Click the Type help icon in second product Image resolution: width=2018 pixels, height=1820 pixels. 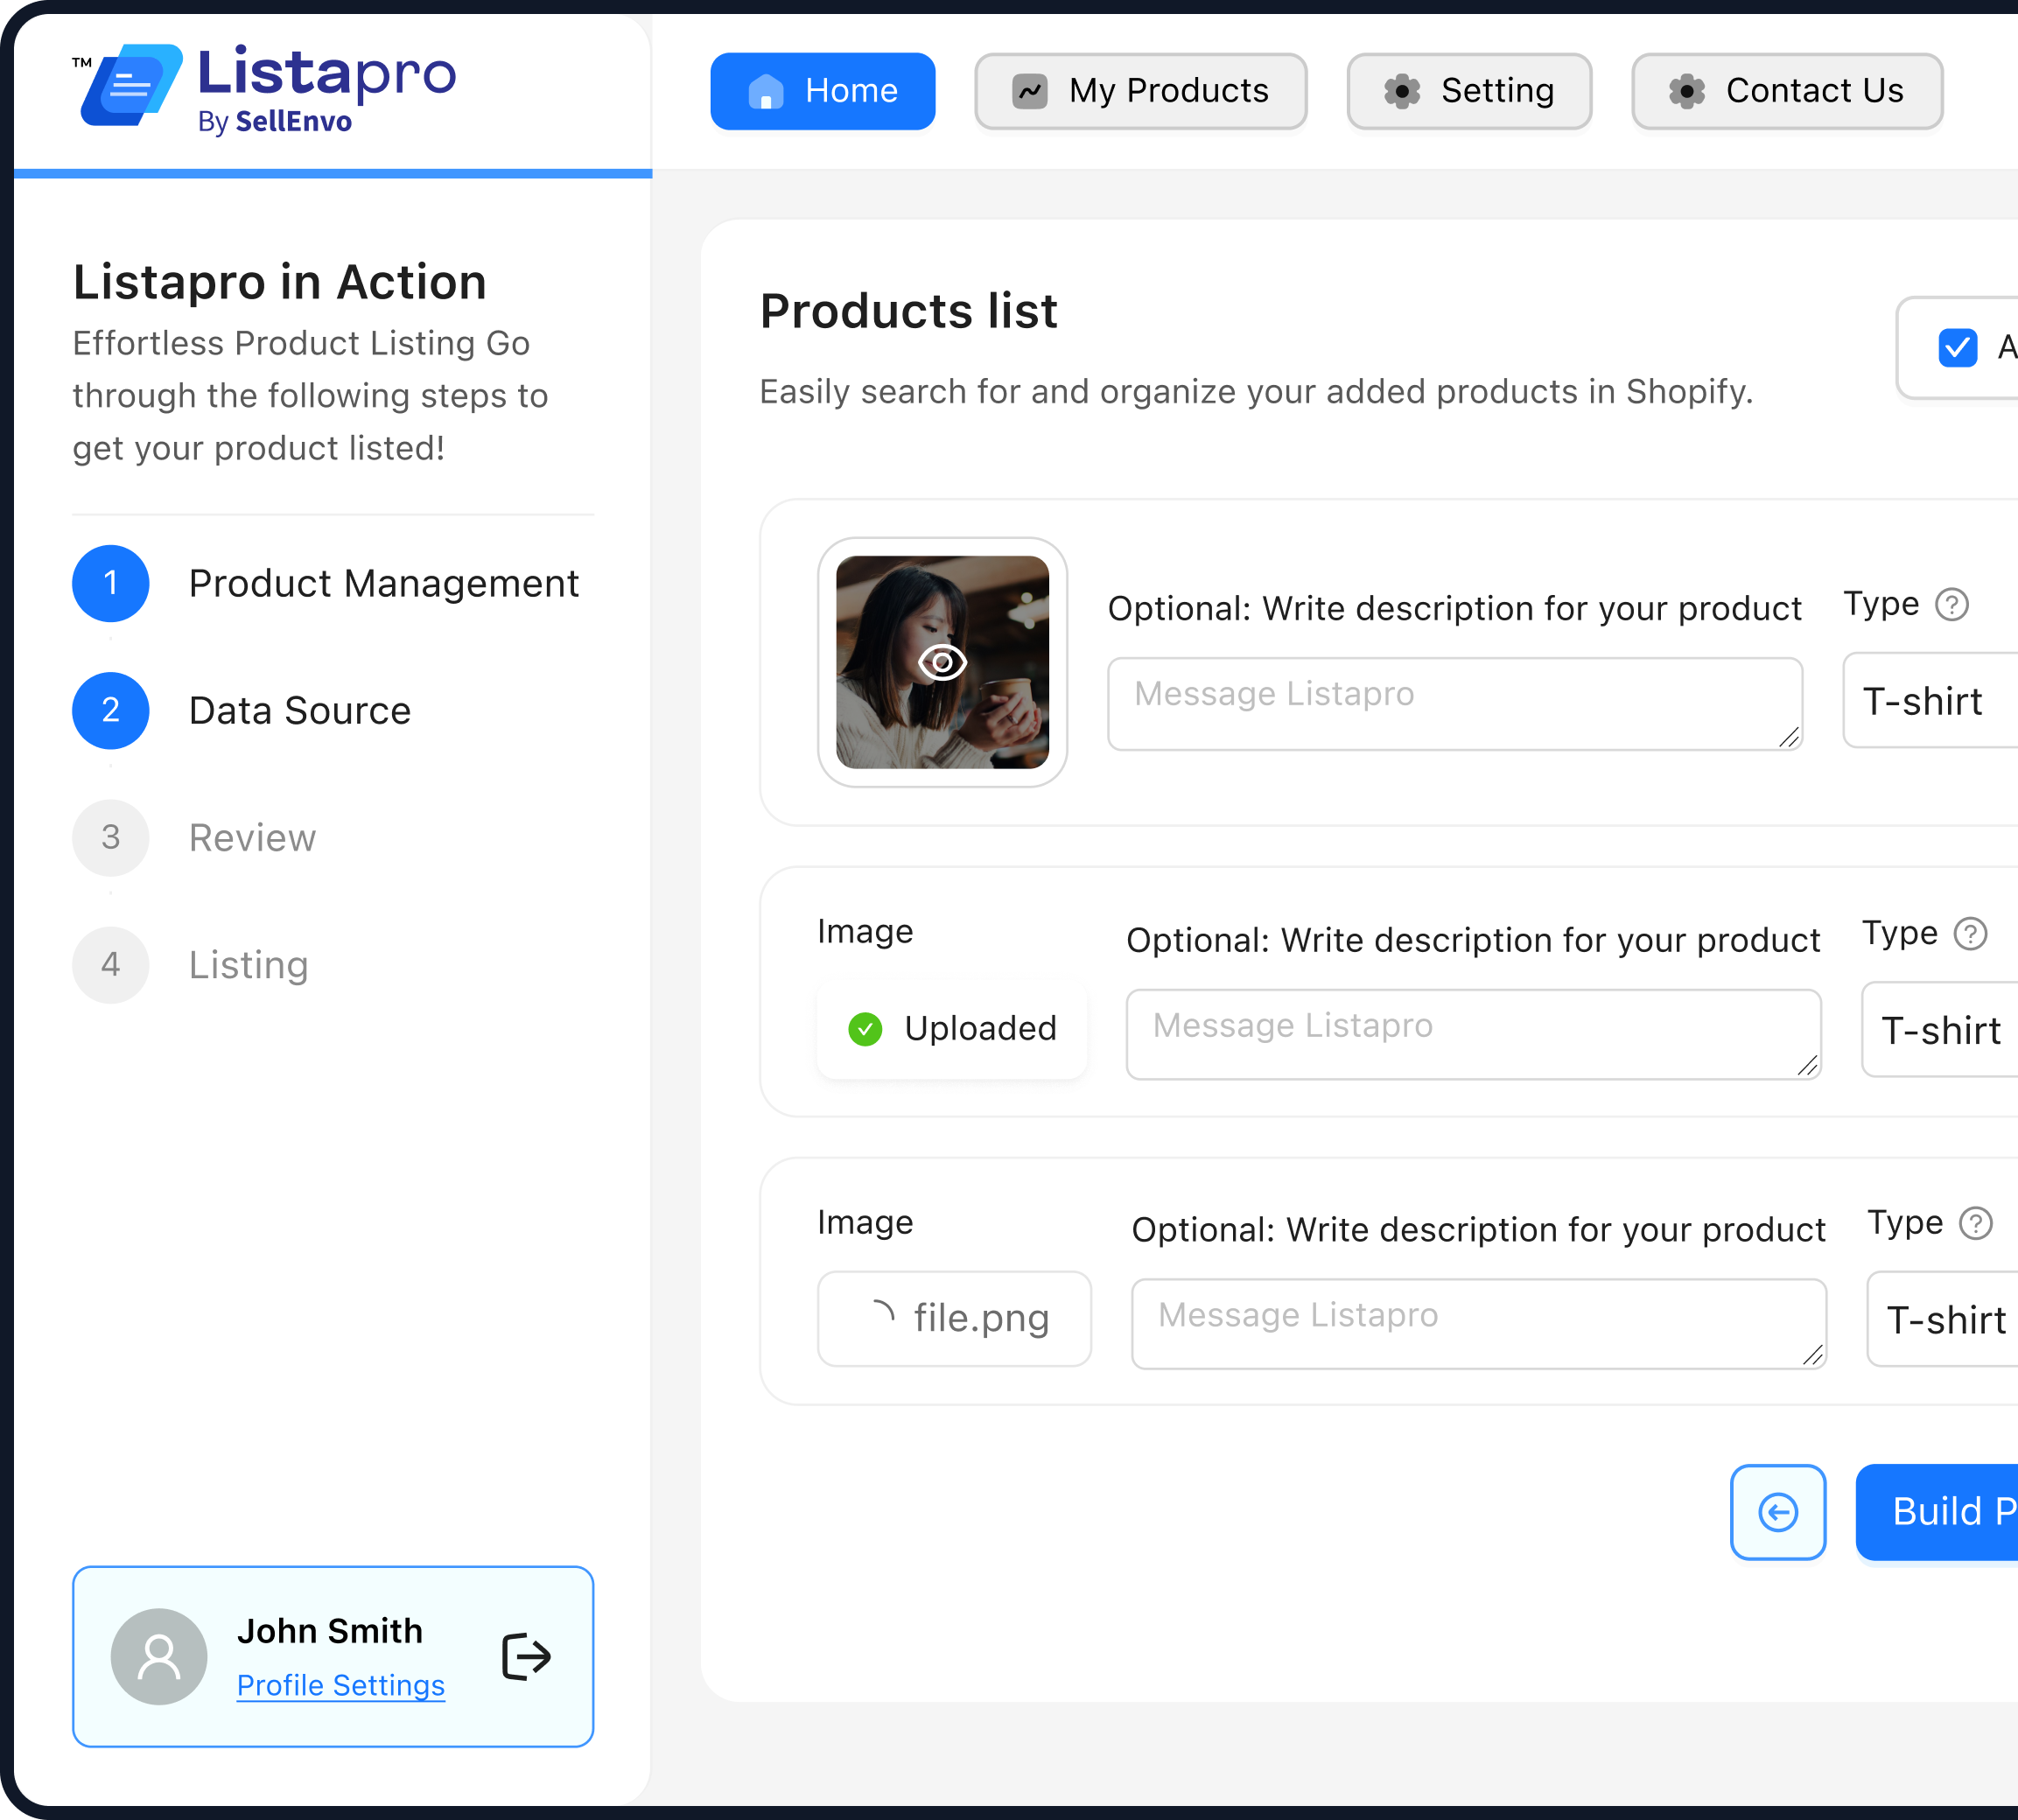(1970, 933)
